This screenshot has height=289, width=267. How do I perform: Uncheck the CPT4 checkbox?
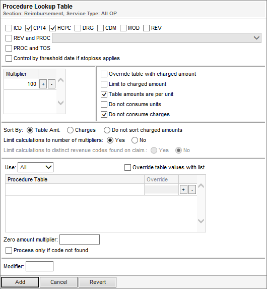pos(29,28)
